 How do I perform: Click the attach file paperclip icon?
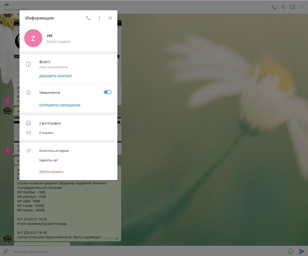coord(6,251)
